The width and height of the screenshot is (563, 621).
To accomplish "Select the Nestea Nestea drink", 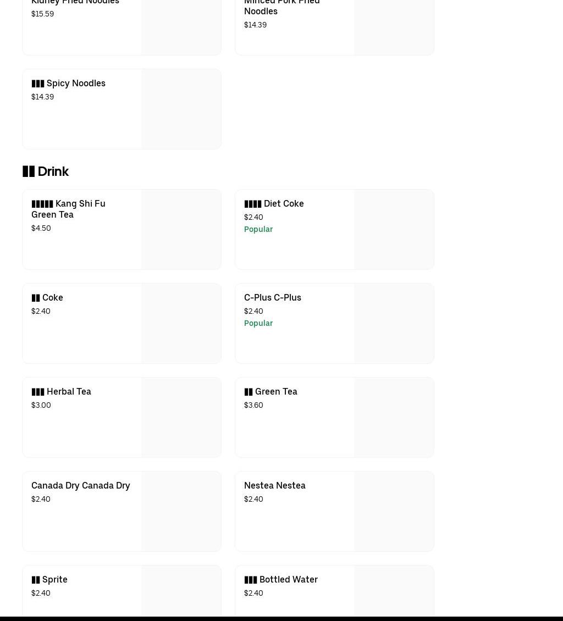I will tap(275, 486).
